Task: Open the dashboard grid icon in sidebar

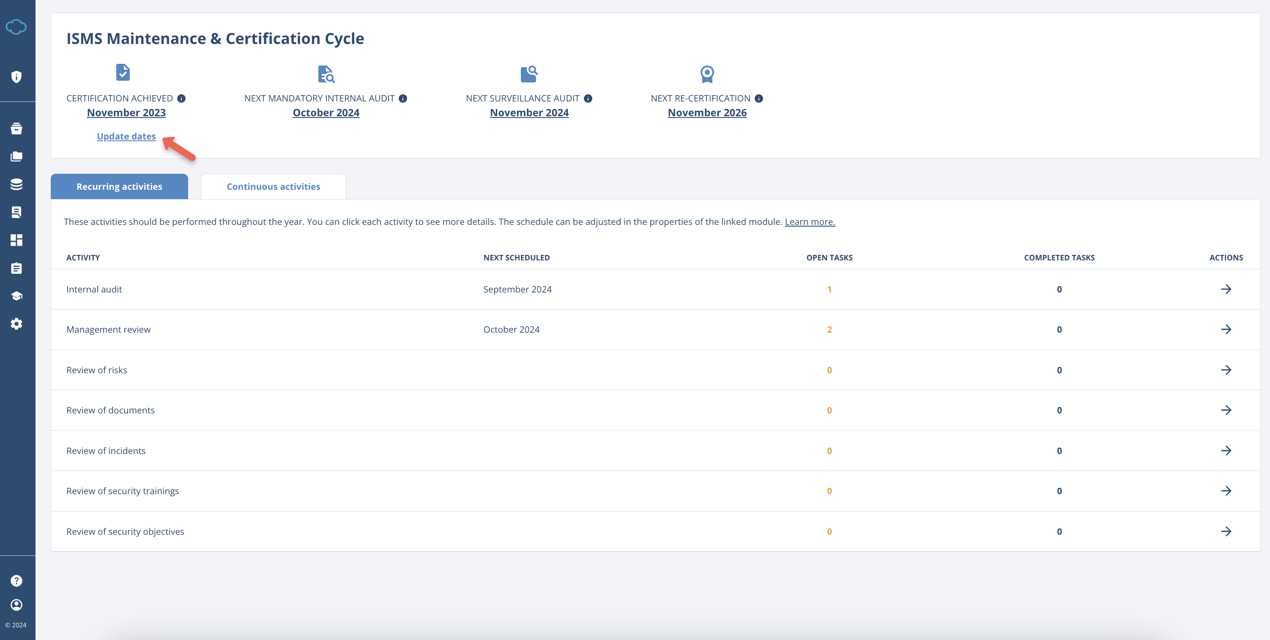Action: [x=17, y=240]
